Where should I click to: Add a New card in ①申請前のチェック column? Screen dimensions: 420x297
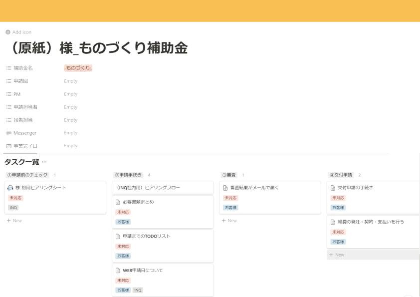point(14,221)
